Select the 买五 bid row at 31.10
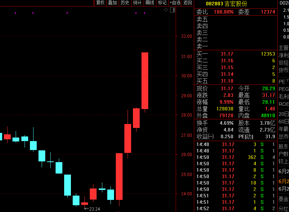This screenshot has width=289, height=212. [236, 81]
